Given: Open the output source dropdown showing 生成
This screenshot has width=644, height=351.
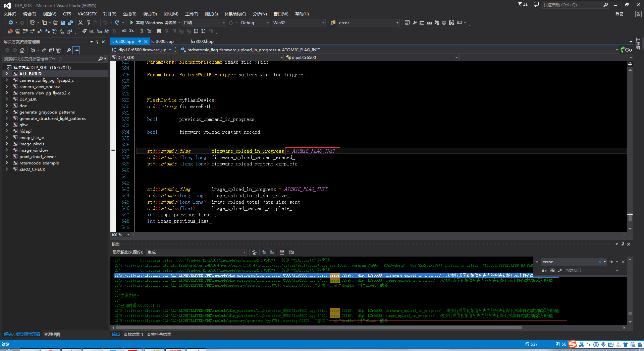Looking at the screenshot, I should [196, 252].
